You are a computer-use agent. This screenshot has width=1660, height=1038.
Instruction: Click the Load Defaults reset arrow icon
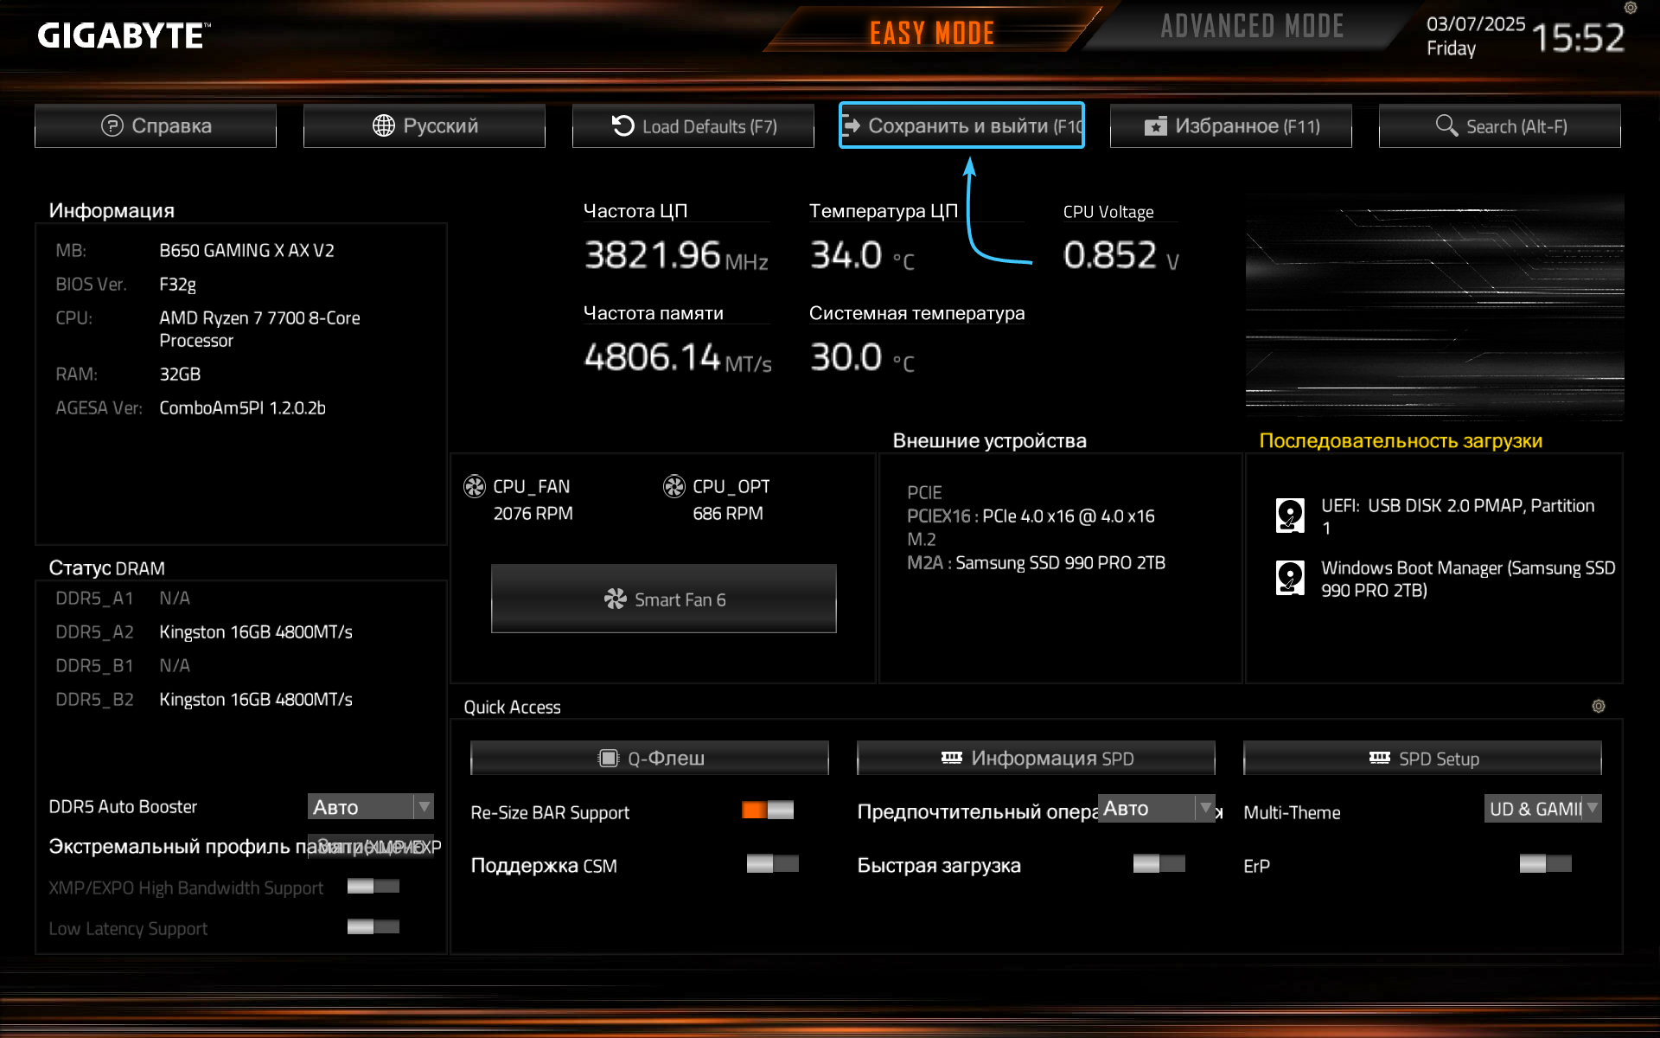622,126
